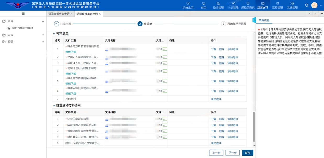Select 运营许可 module in the header
This screenshot has height=158, width=324.
click(x=263, y=5)
